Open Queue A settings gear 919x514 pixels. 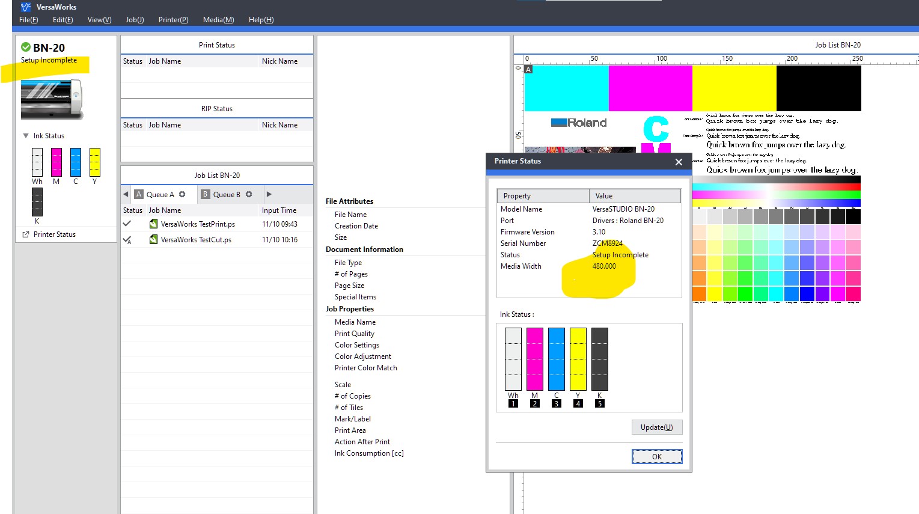point(182,194)
